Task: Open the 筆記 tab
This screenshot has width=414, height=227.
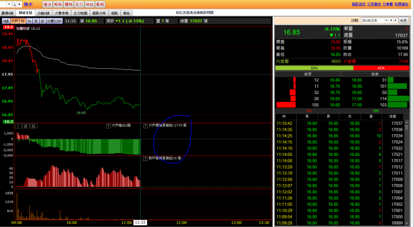Action: [126, 13]
